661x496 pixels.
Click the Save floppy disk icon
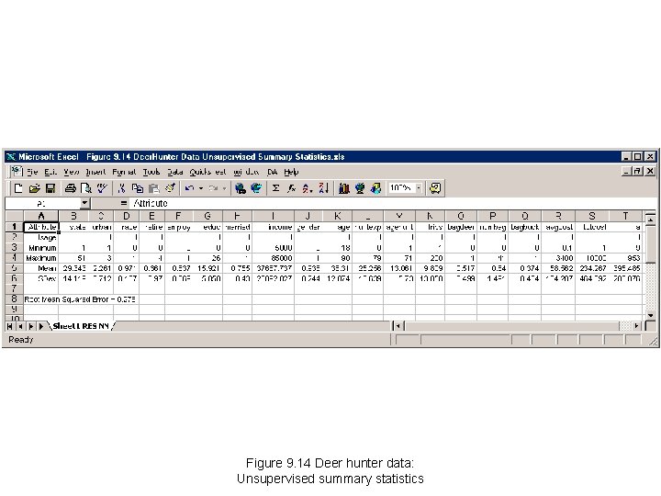coord(50,188)
